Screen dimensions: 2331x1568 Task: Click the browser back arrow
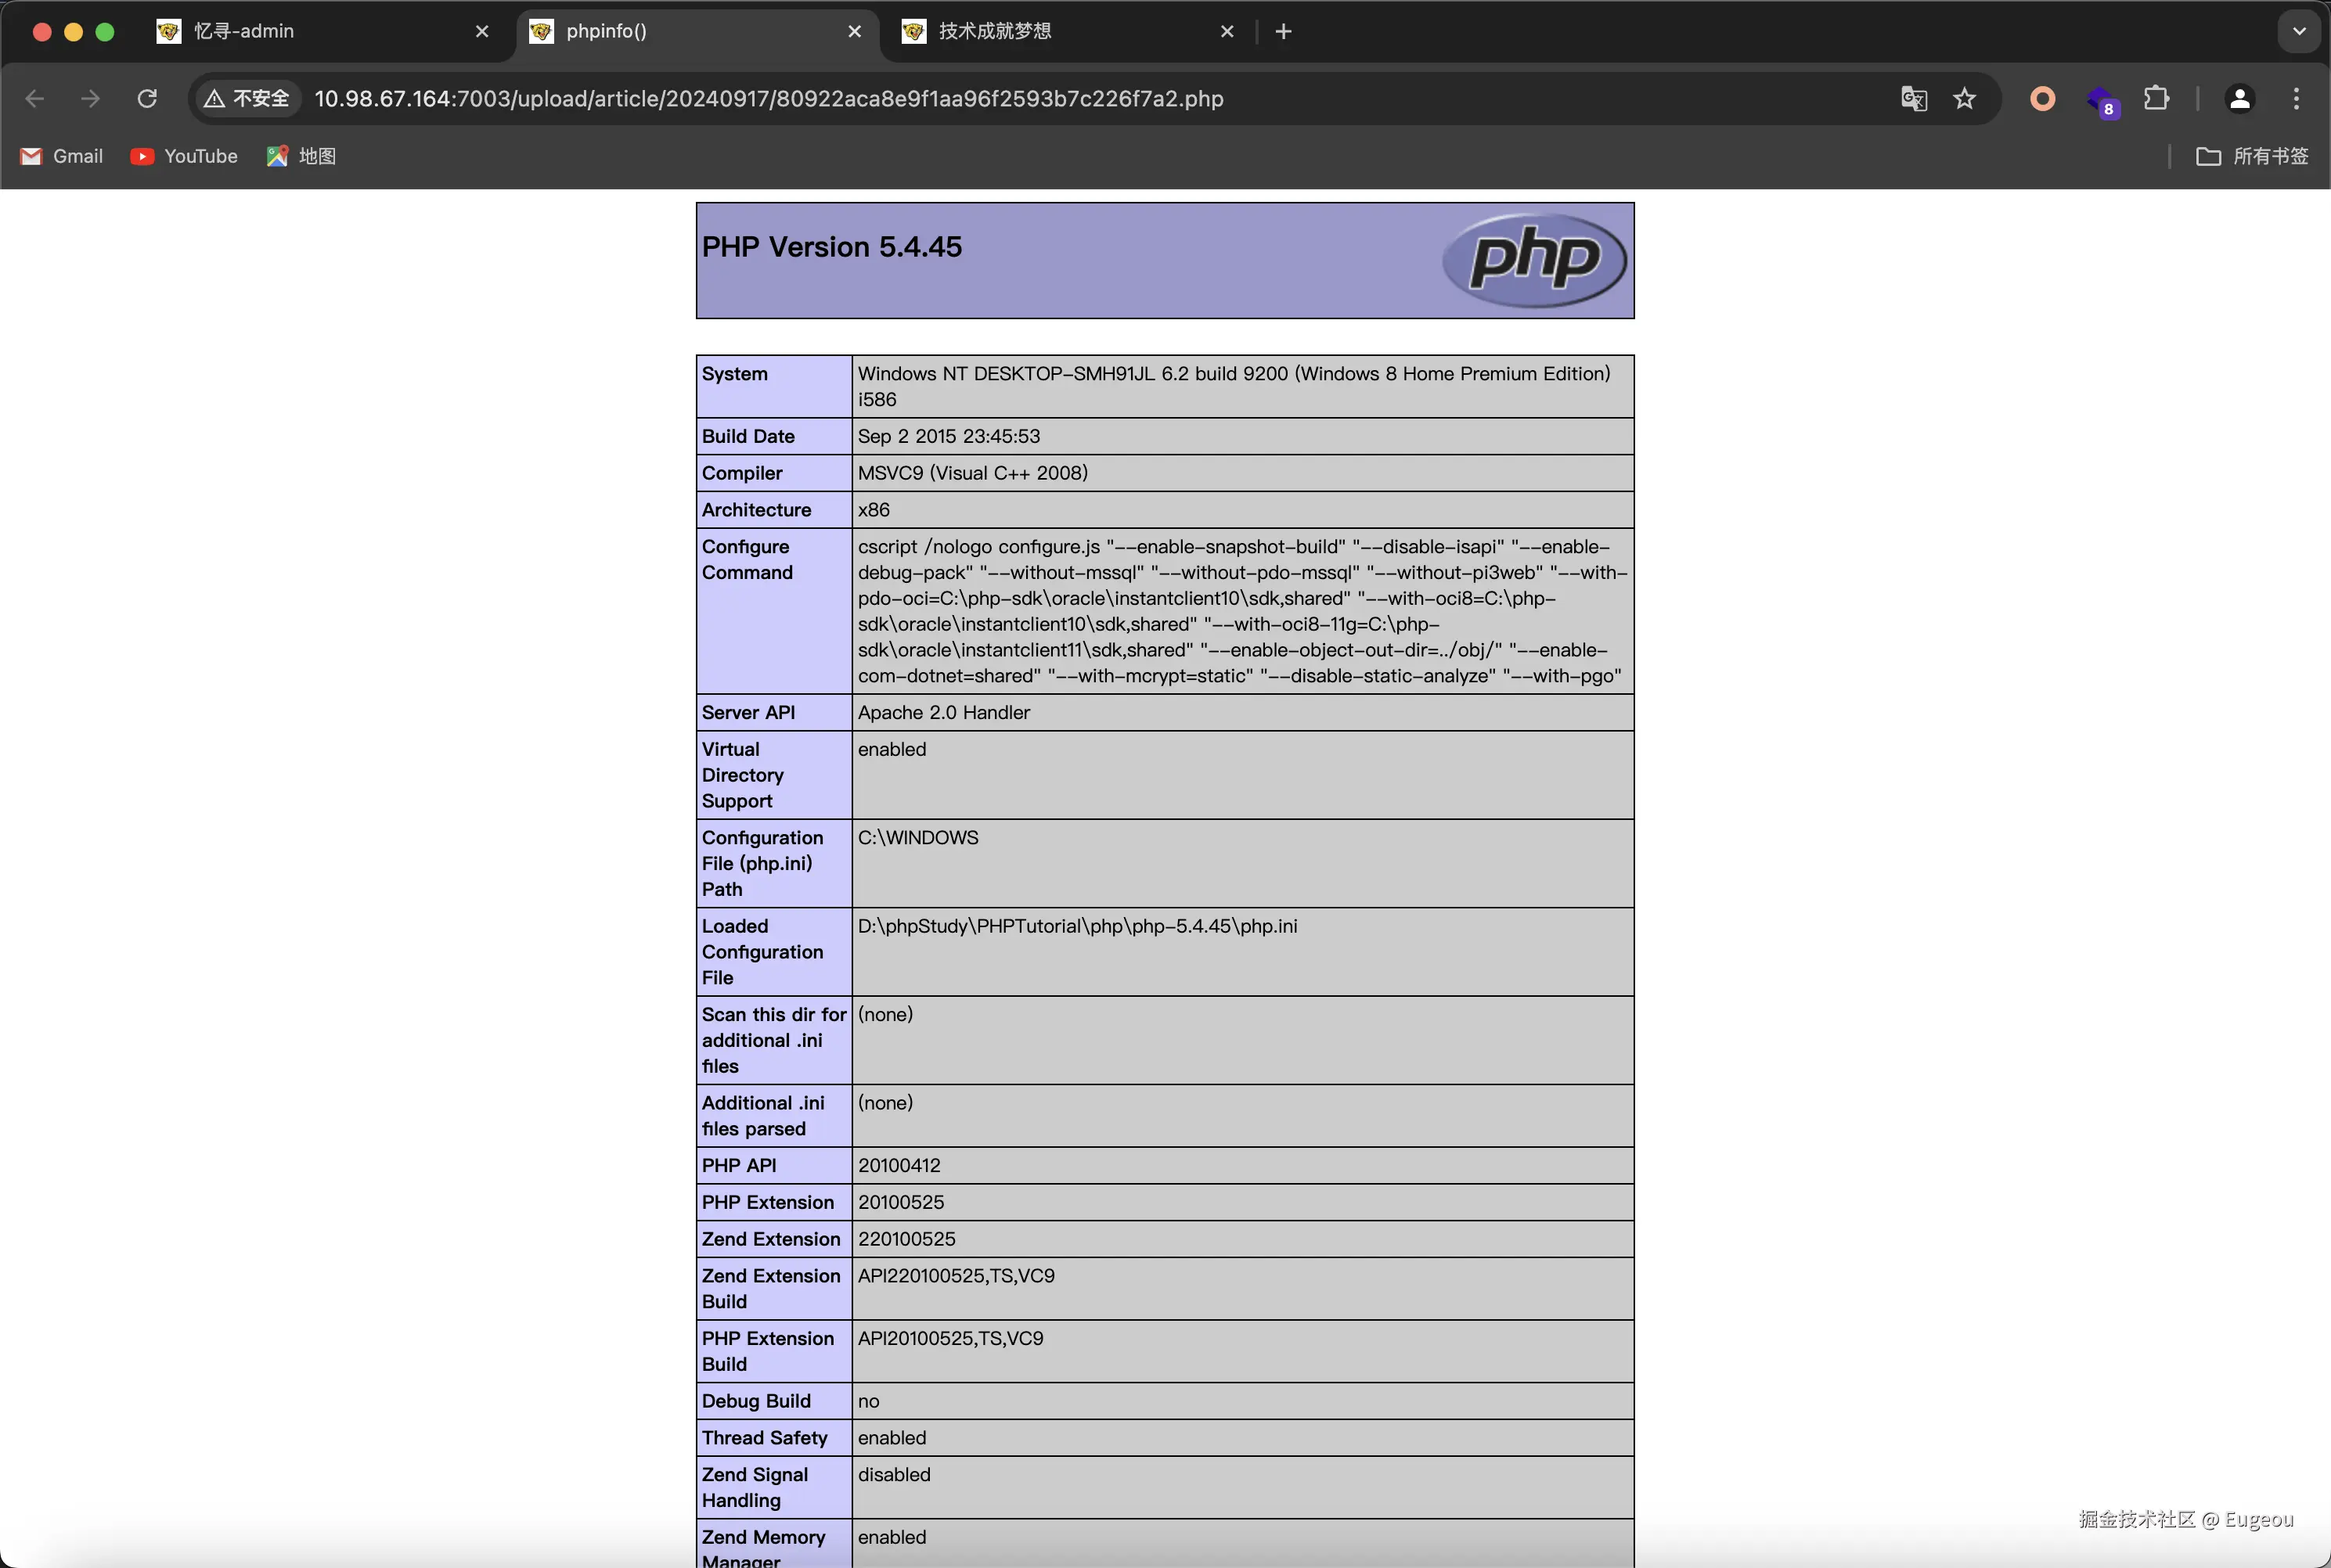tap(35, 99)
